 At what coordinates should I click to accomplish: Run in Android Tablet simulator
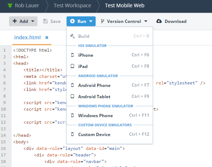coord(110,96)
